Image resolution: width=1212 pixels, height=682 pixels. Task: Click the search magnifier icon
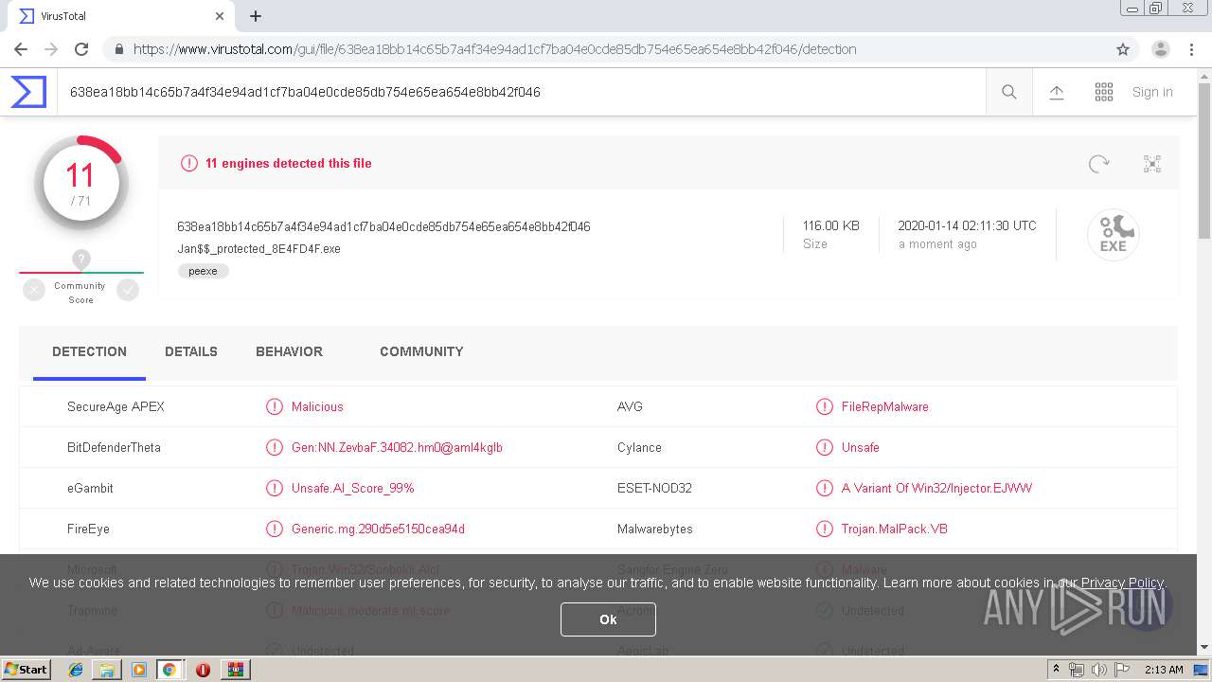coord(1009,92)
